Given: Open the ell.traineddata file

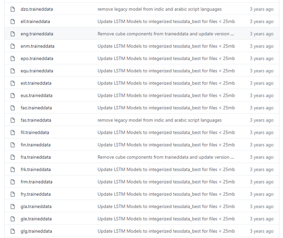Looking at the screenshot, I should (x=35, y=22).
